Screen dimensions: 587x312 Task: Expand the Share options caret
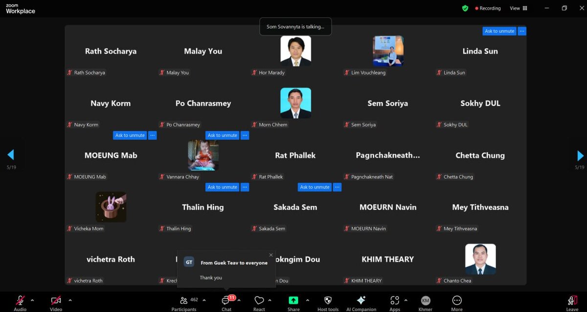pos(307,300)
